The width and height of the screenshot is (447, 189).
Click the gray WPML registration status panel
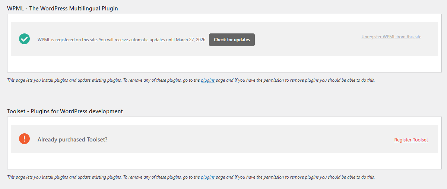pos(224,39)
